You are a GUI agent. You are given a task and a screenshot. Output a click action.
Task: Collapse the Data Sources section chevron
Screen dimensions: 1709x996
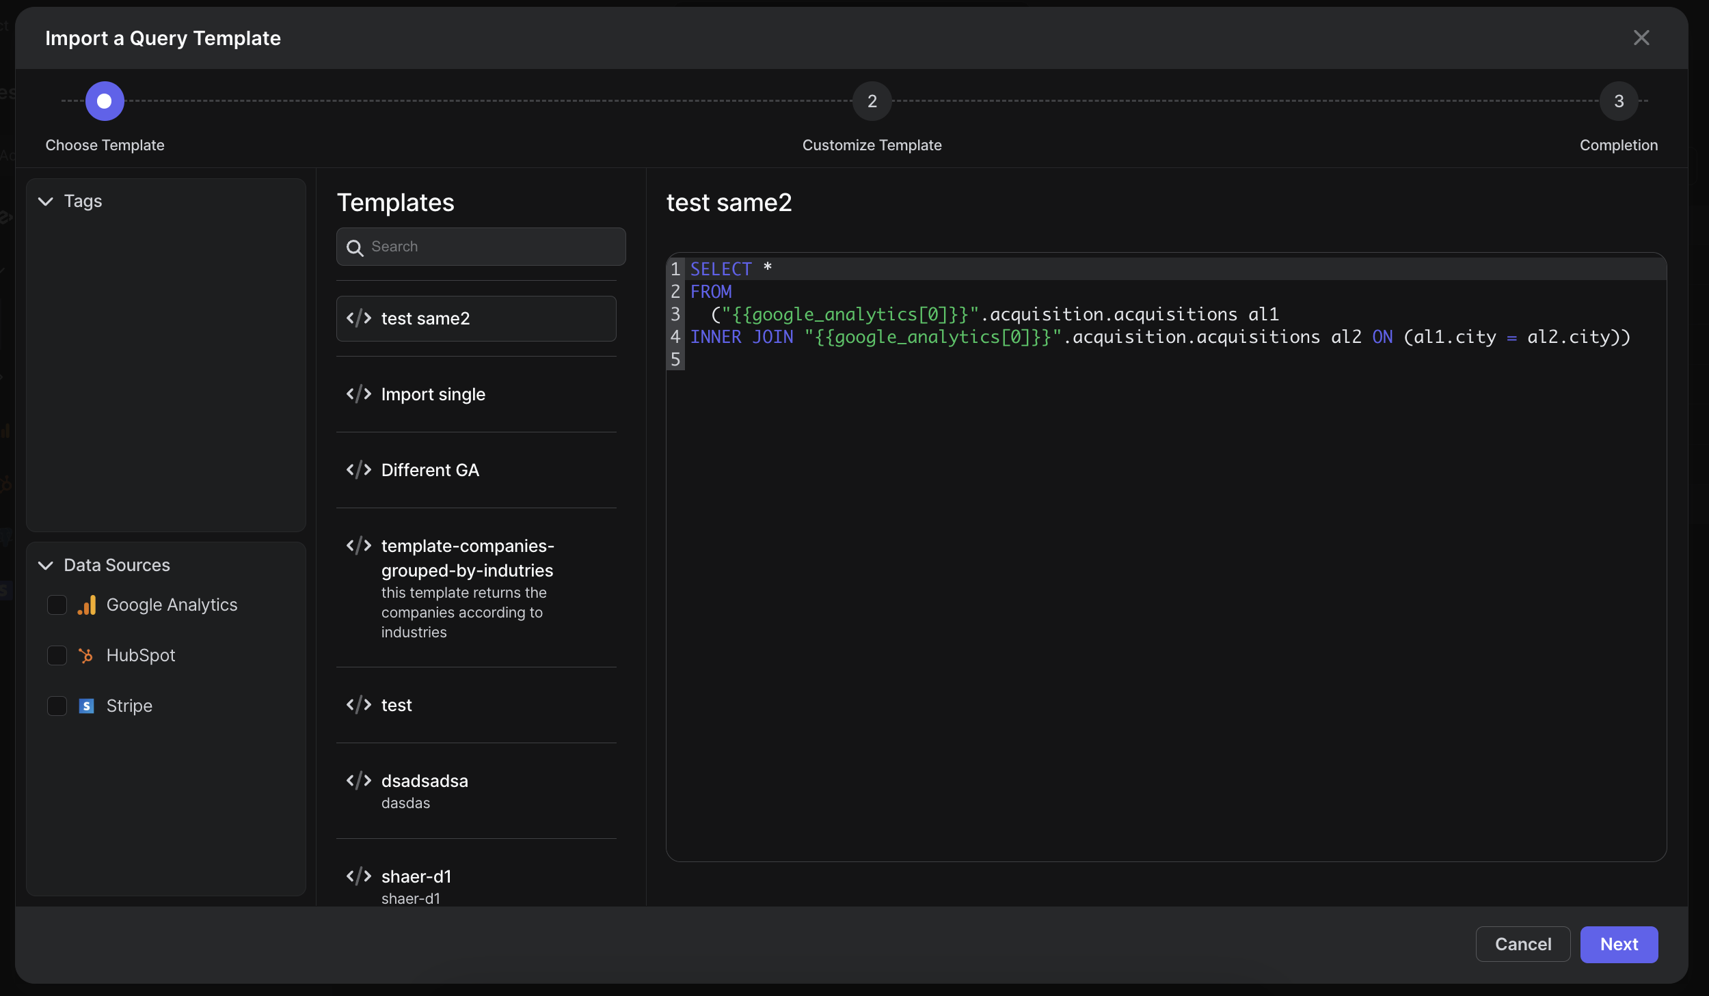(46, 566)
